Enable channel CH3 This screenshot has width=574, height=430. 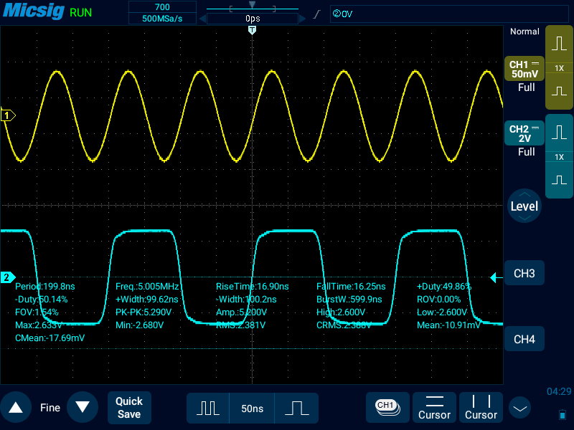524,273
